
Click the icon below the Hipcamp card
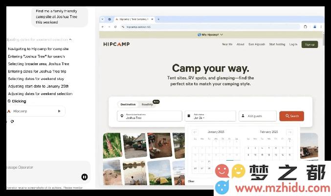[x=12, y=122]
